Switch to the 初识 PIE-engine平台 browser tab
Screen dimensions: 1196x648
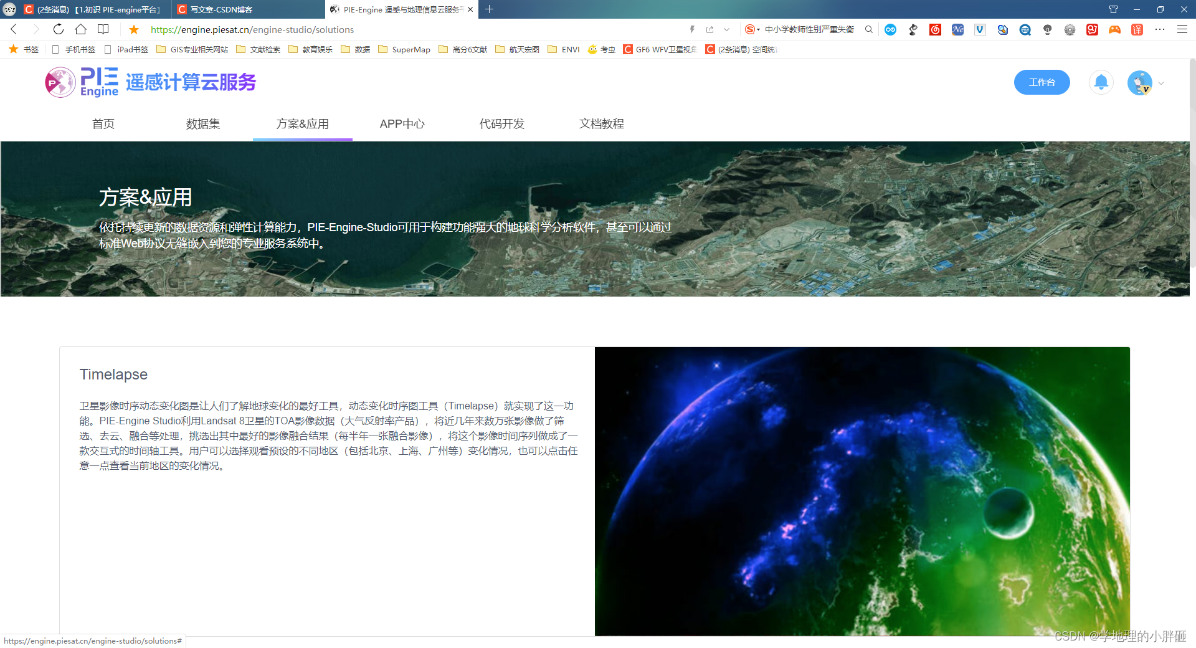pos(95,9)
